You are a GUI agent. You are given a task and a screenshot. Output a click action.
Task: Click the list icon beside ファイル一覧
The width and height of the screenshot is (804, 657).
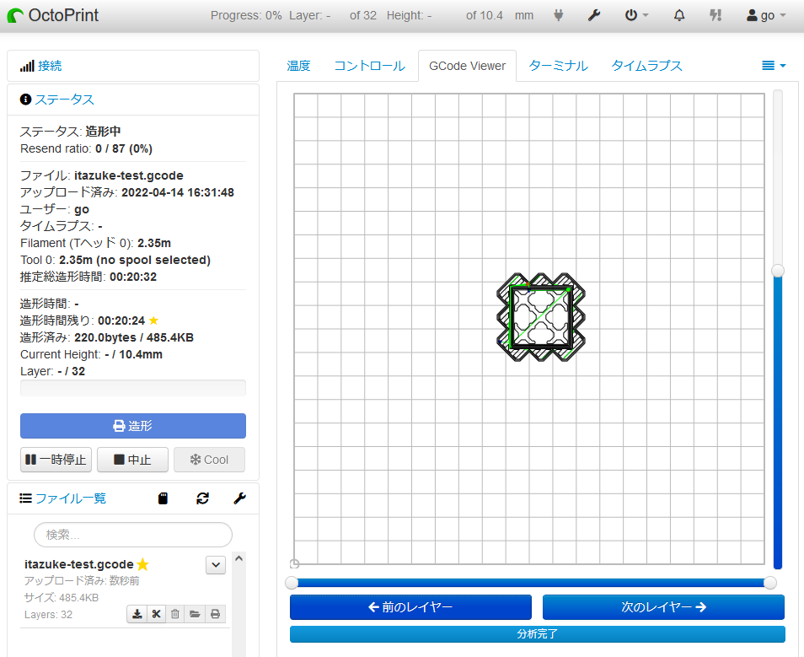25,498
